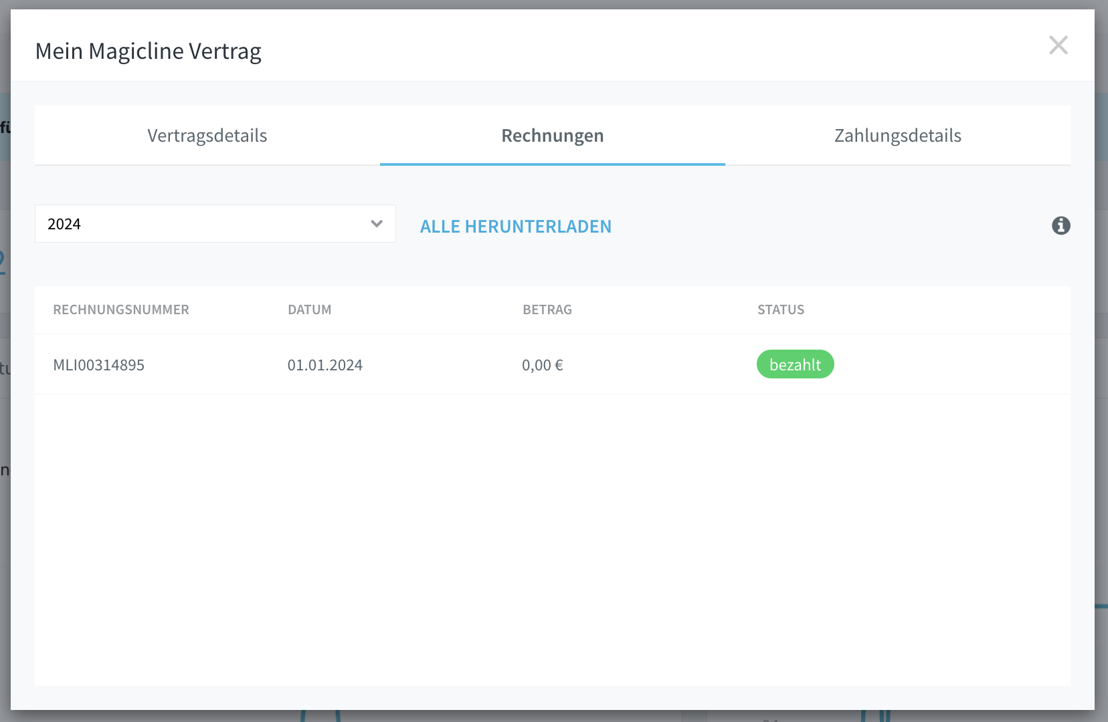1108x722 pixels.
Task: Click the RECHNUNGSNUMMER column header
Action: [121, 310]
